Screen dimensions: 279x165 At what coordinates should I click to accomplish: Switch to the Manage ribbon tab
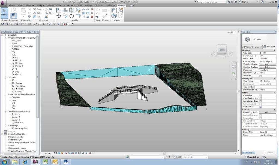pos(89,5)
